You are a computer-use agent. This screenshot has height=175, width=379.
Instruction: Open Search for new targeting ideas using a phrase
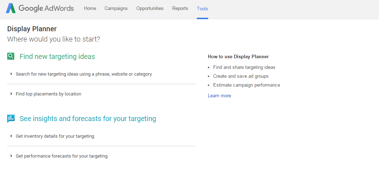coord(84,74)
